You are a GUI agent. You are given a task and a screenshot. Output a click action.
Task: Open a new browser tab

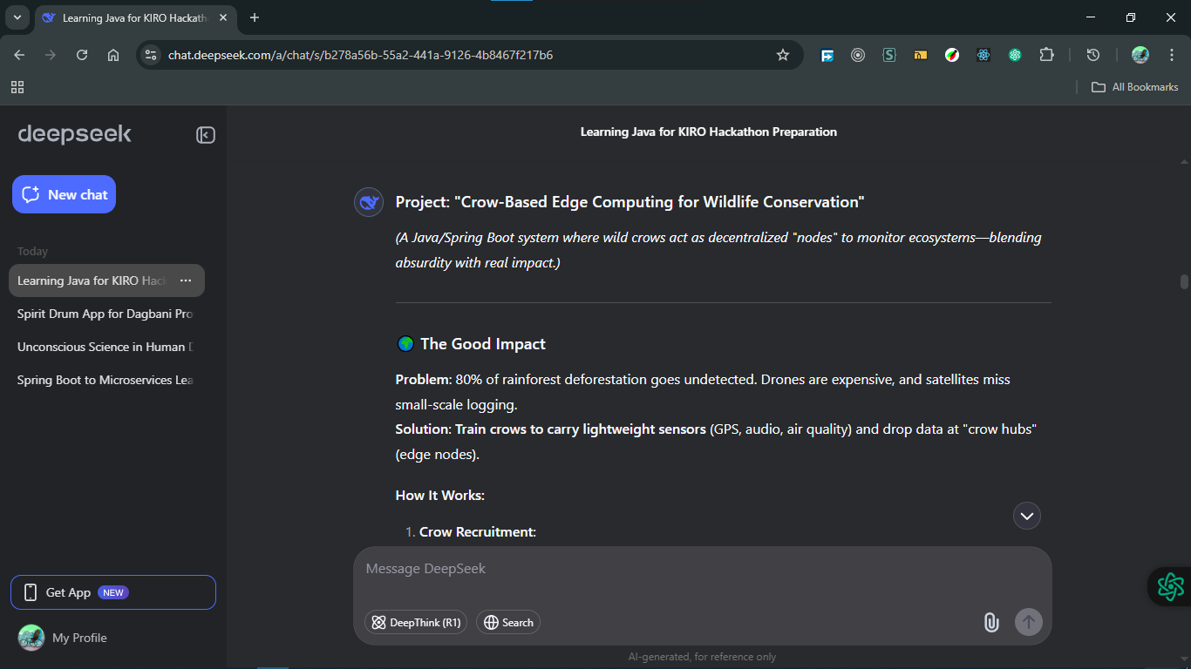click(x=255, y=17)
